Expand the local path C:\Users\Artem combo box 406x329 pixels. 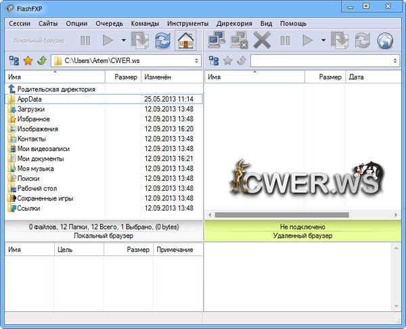tap(197, 61)
